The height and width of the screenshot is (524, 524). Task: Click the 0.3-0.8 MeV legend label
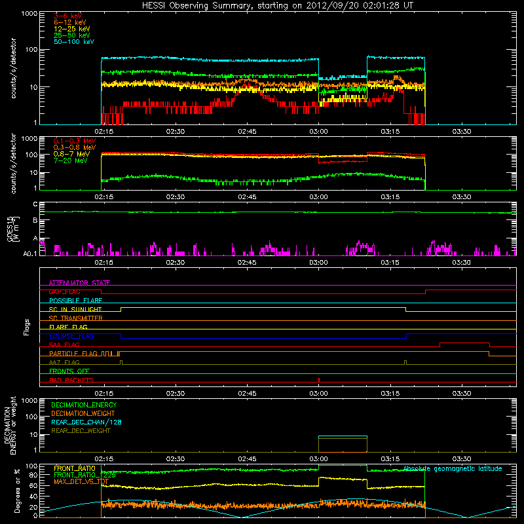pyautogui.click(x=75, y=147)
